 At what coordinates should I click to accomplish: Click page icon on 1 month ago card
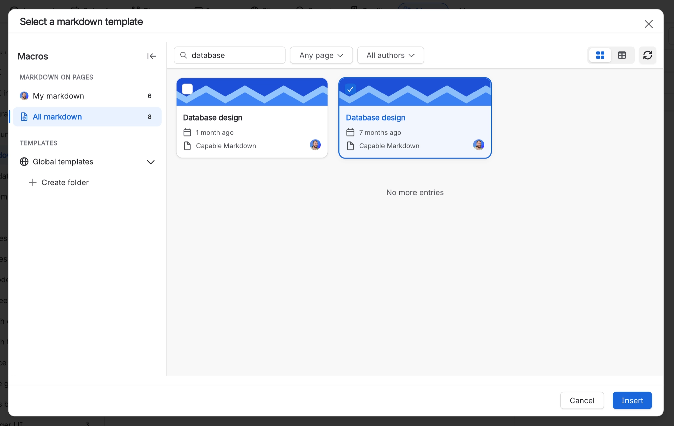[187, 146]
